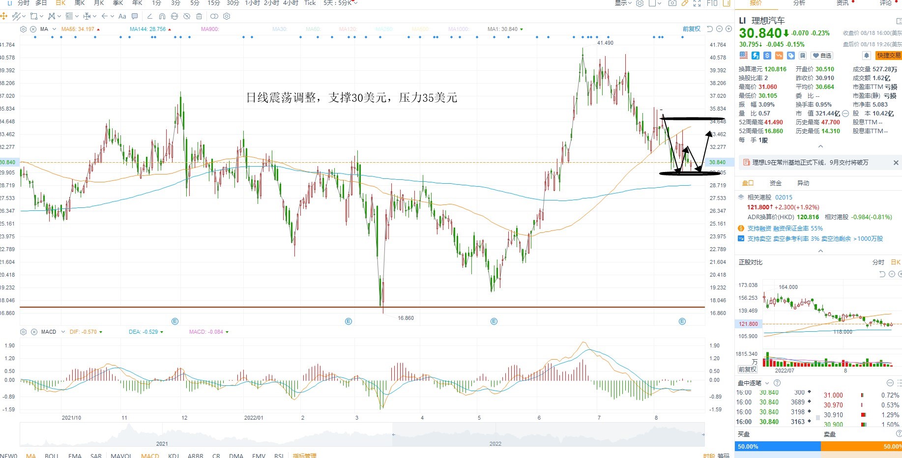Open chart display settings gear in top bar

tap(640, 3)
